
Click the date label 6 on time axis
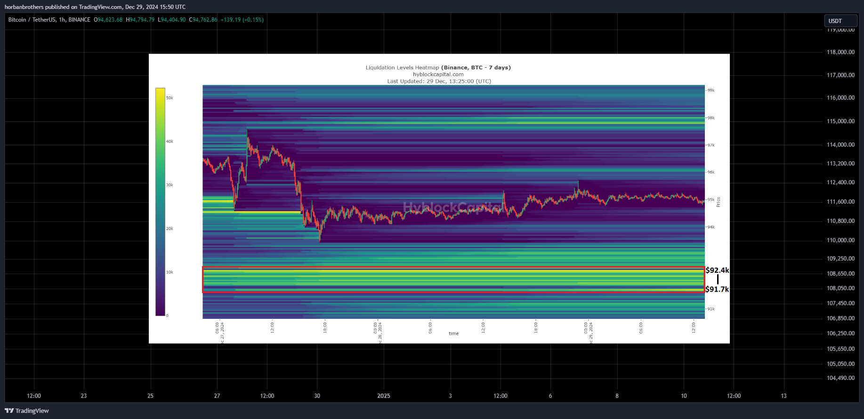[x=550, y=396]
